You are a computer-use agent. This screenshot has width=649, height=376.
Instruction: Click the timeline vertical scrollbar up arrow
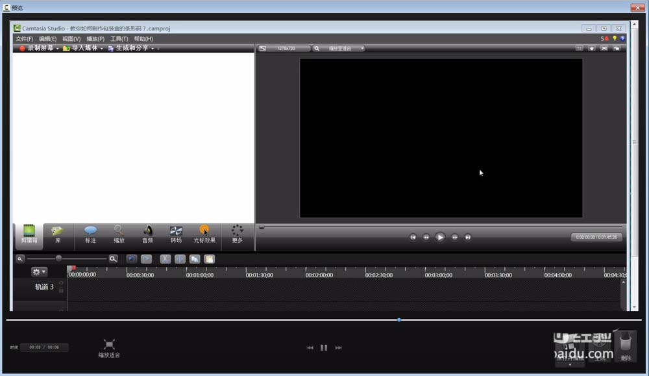[x=623, y=282]
